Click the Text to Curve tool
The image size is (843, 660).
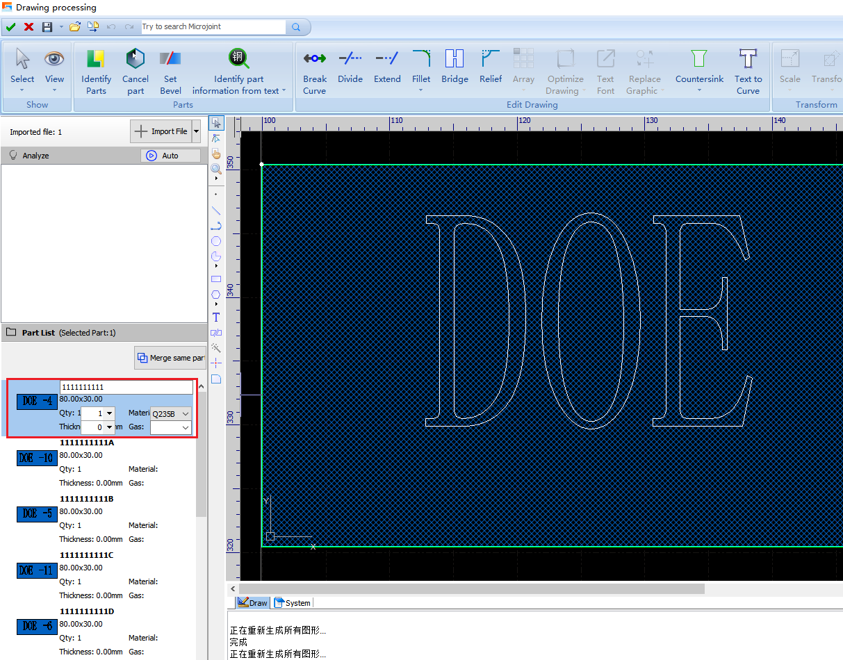pos(748,71)
